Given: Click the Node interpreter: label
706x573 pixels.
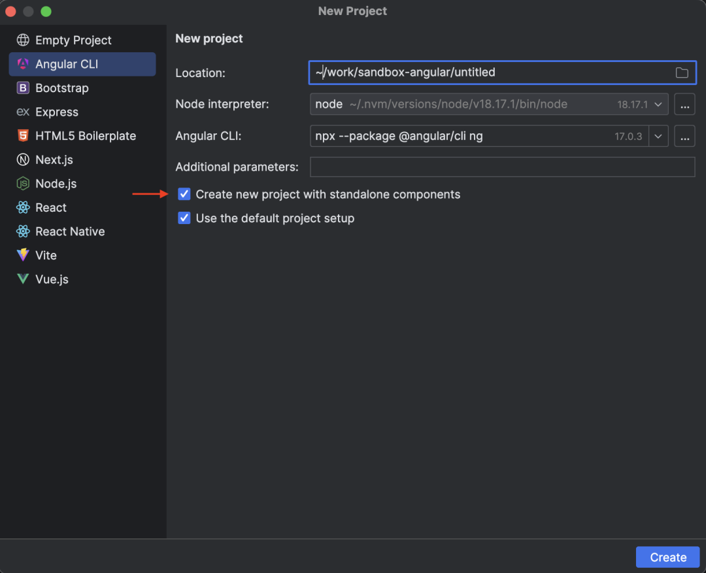Looking at the screenshot, I should [x=222, y=104].
